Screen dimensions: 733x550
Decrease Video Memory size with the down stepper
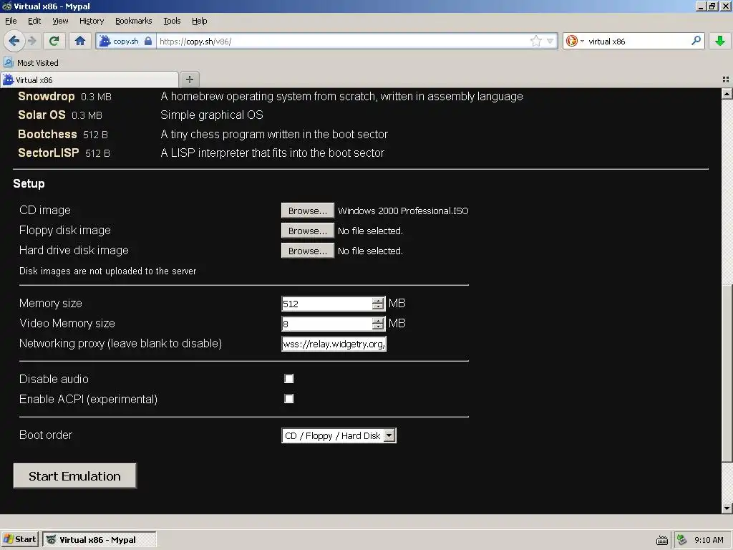(378, 327)
